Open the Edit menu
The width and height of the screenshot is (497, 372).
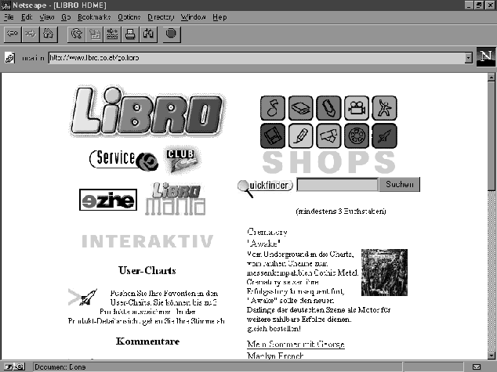tap(27, 17)
